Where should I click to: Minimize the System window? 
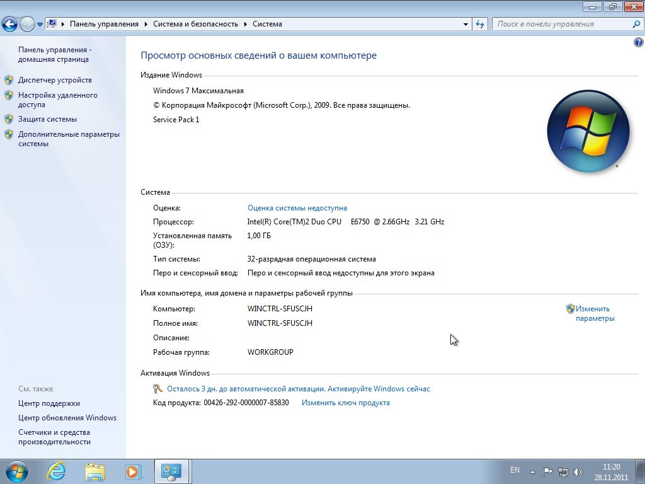tap(593, 6)
